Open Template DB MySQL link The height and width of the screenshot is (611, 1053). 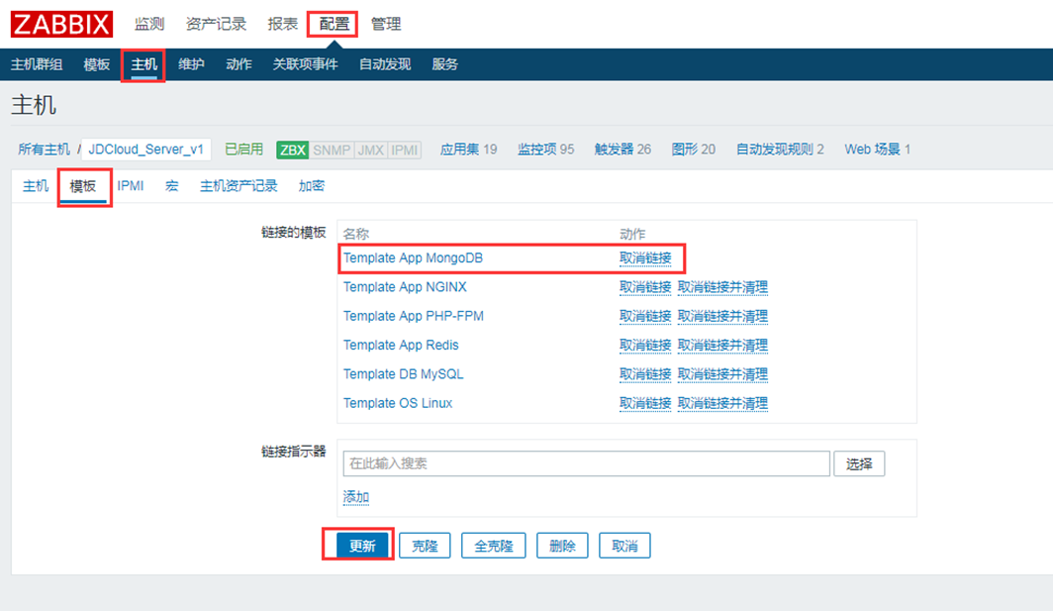click(x=404, y=373)
